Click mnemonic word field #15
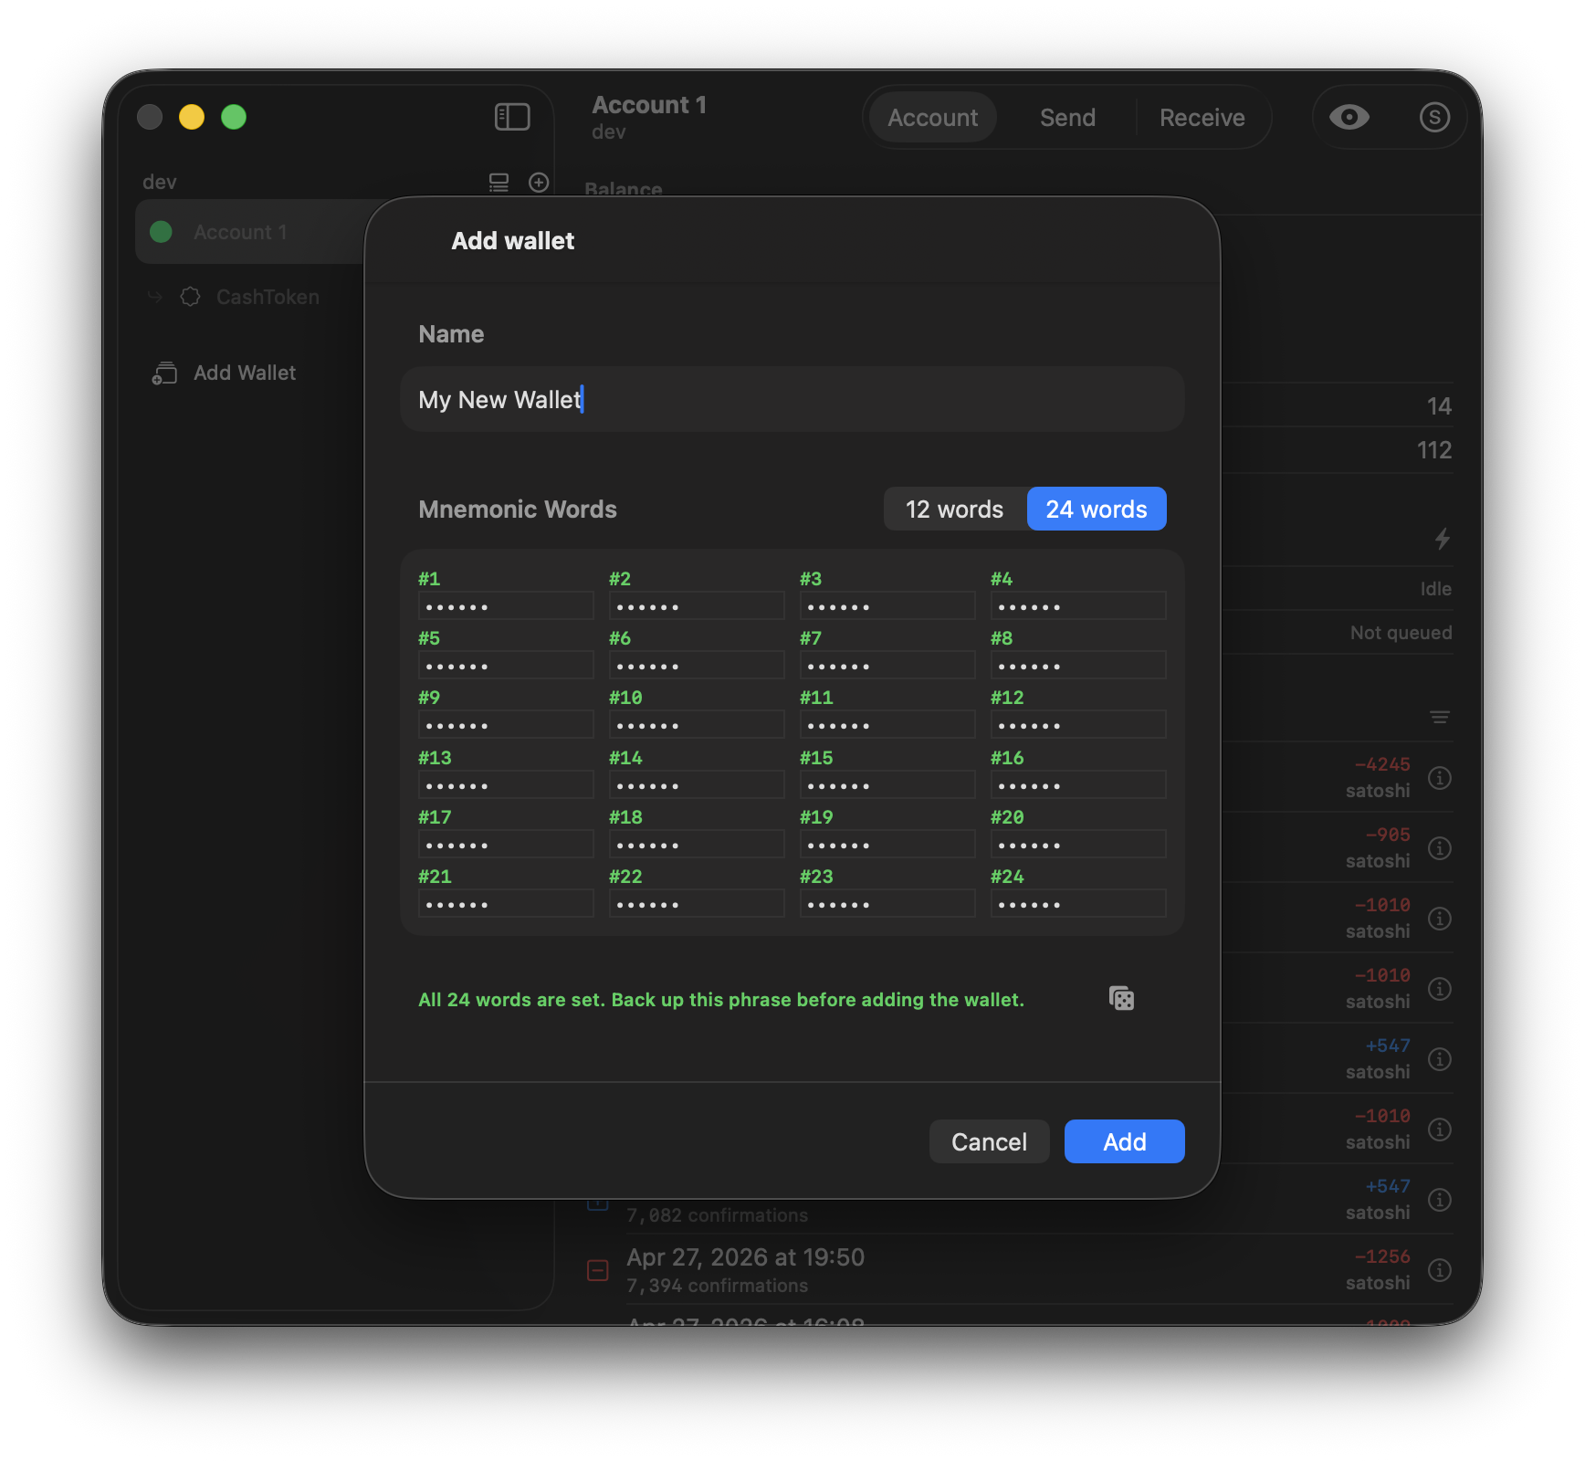Viewport: 1585px width, 1461px height. [x=887, y=784]
